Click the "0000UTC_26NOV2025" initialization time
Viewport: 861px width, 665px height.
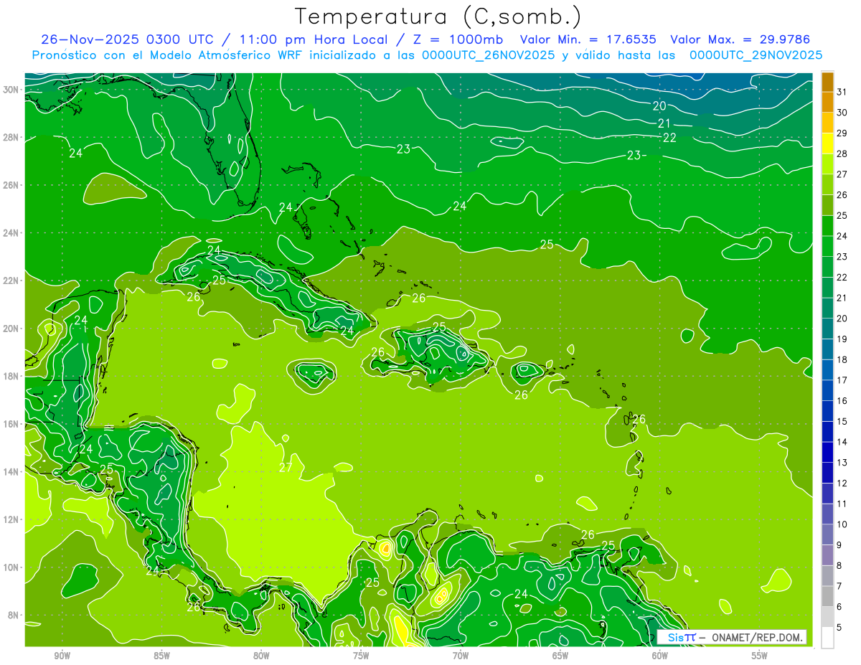488,55
